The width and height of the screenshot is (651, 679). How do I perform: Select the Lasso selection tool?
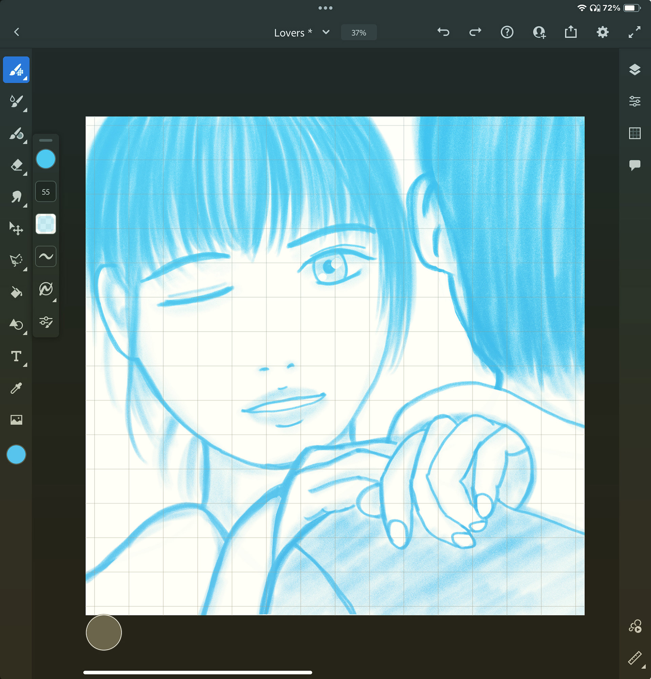coord(16,261)
